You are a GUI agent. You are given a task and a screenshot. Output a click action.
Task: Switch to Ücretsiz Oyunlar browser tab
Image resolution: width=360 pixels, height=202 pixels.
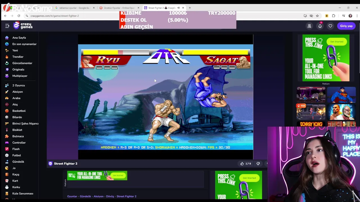coord(119,8)
